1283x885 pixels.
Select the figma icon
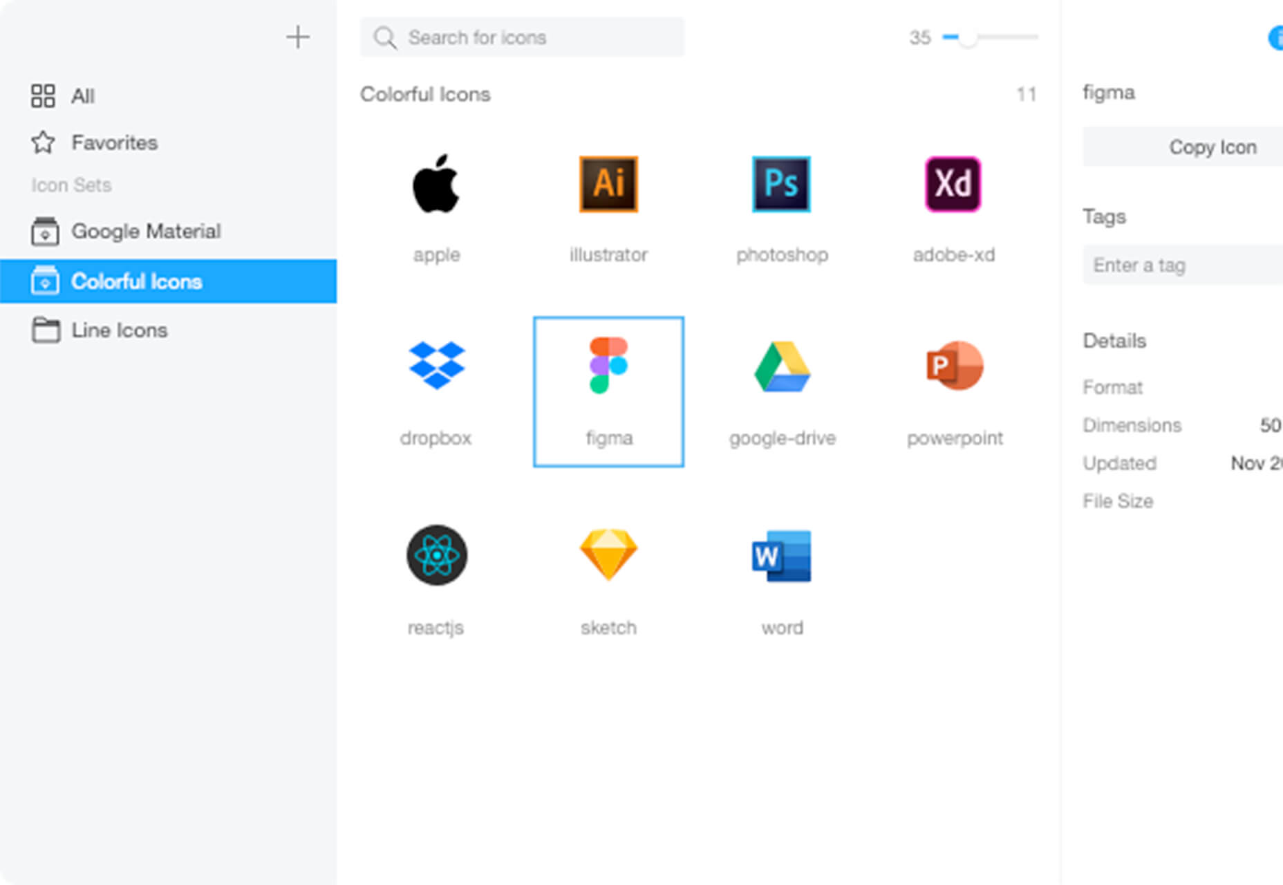pyautogui.click(x=608, y=365)
